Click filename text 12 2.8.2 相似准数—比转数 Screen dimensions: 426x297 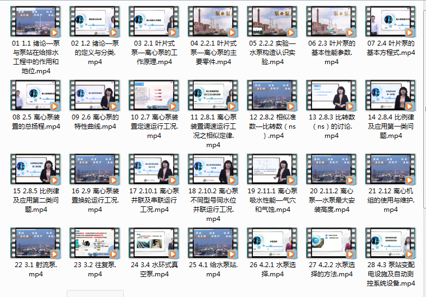pos(272,127)
